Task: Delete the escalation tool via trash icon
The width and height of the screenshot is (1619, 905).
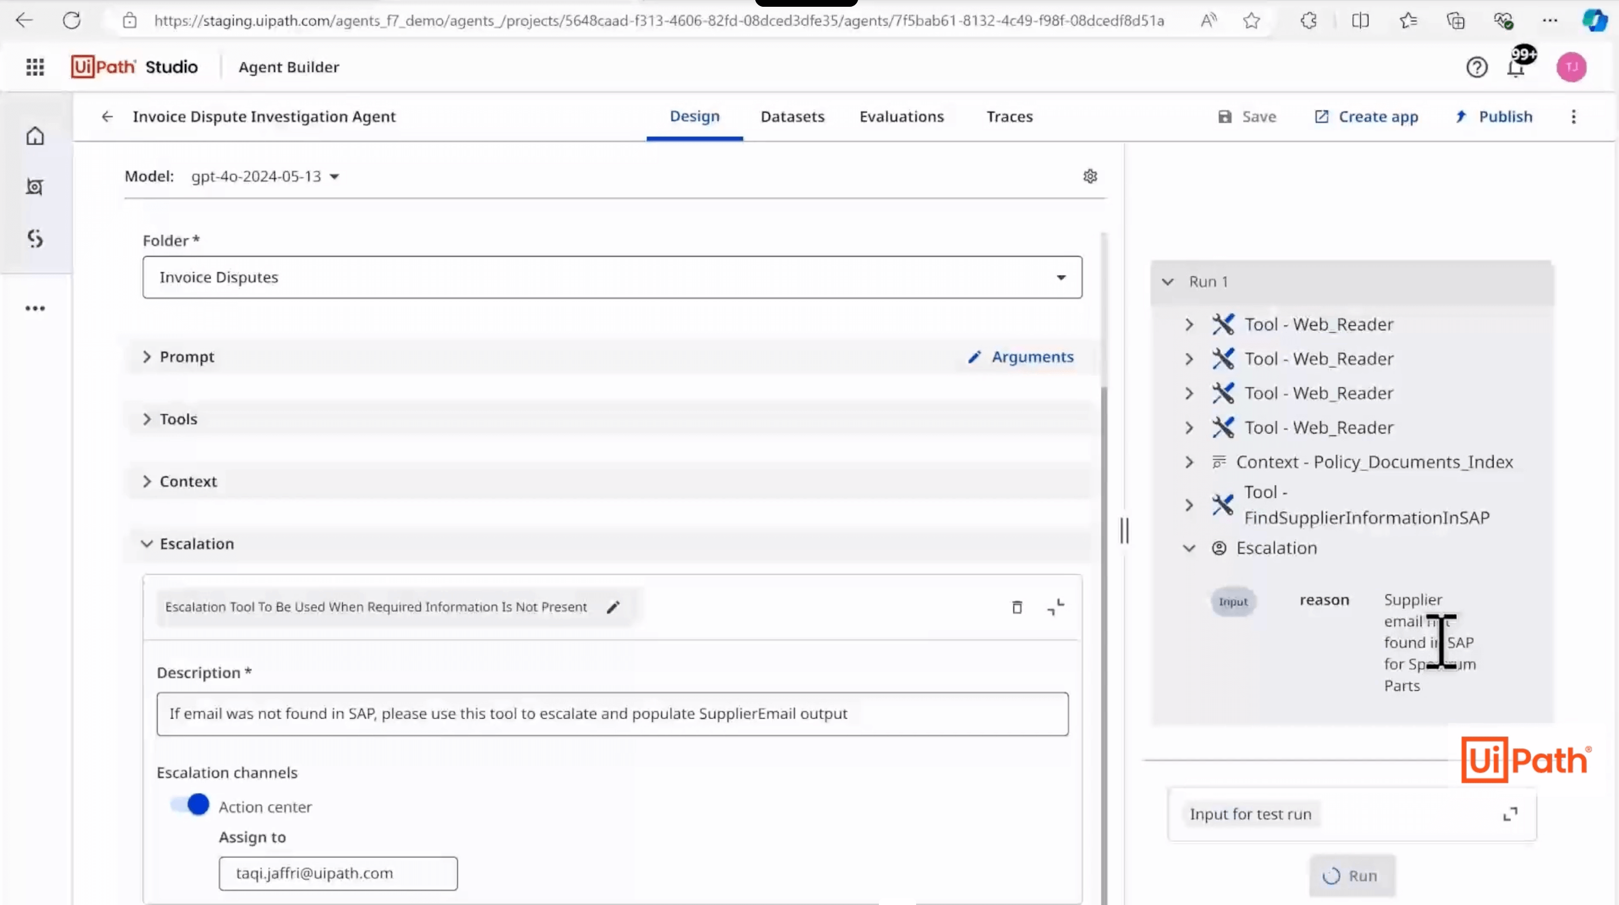Action: tap(1017, 607)
